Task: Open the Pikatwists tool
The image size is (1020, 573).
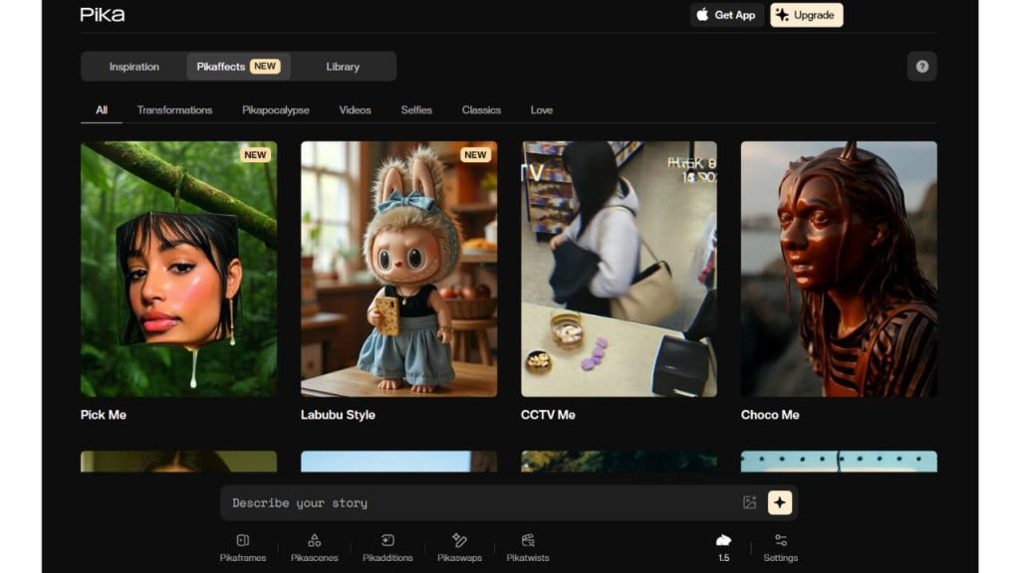Action: coord(527,546)
